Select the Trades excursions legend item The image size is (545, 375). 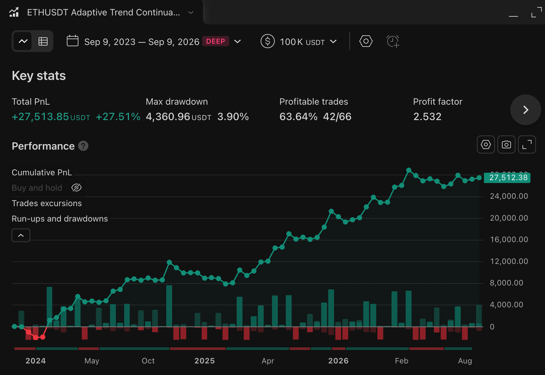coord(47,203)
